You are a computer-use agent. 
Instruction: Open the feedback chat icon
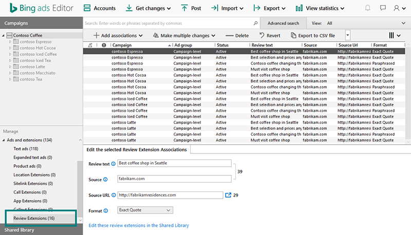(x=383, y=8)
